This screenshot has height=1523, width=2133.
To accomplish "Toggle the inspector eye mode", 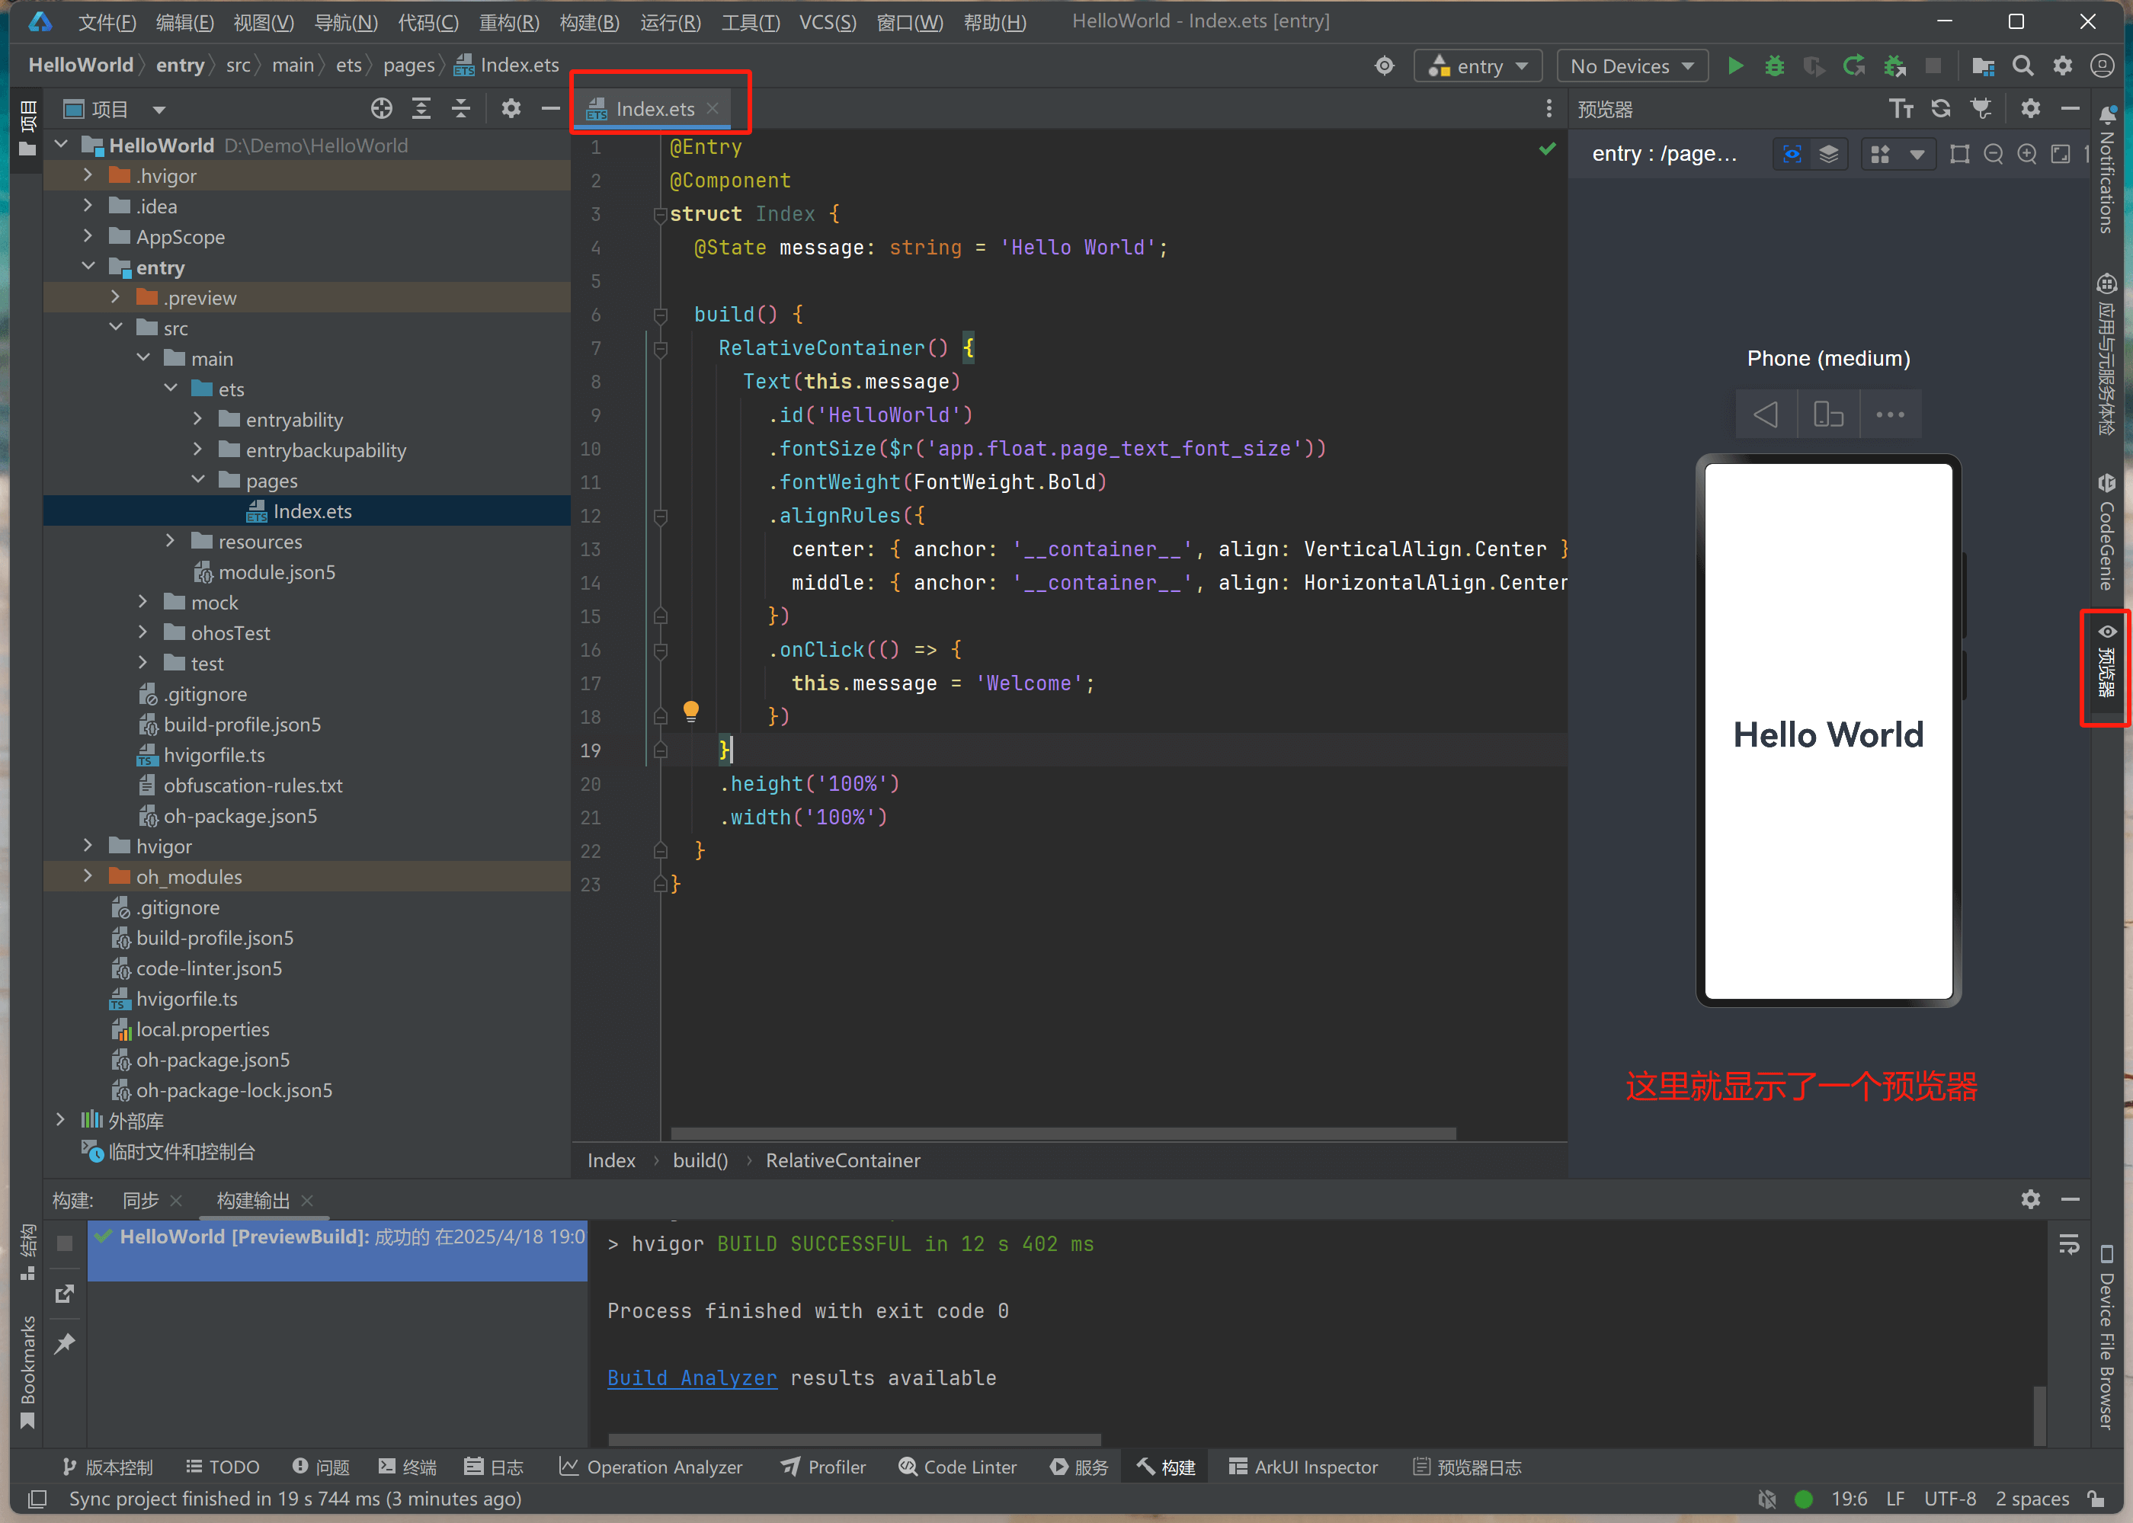I will tap(1792, 154).
